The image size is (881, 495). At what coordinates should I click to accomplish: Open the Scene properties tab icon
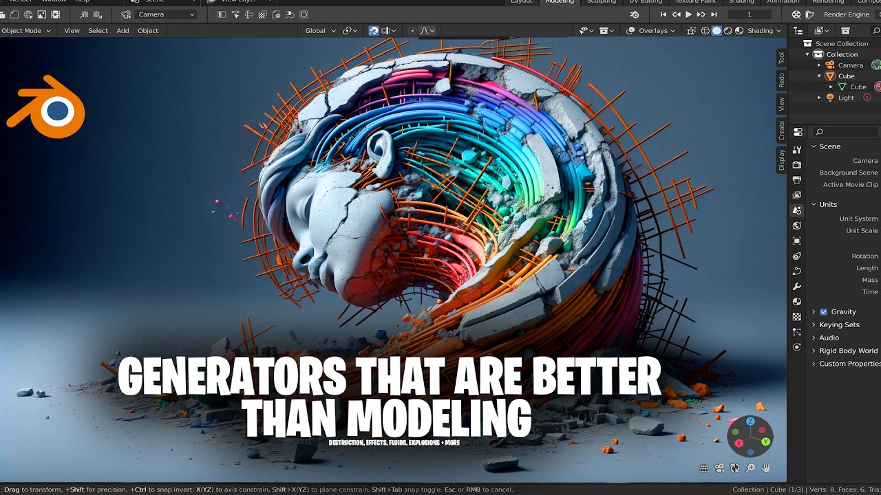tap(797, 210)
